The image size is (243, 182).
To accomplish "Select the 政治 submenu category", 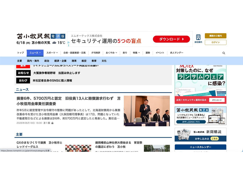I will point(47,61).
